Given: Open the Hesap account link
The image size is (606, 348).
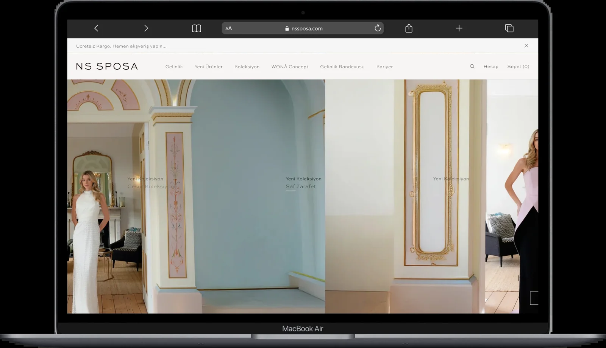Looking at the screenshot, I should tap(491, 67).
